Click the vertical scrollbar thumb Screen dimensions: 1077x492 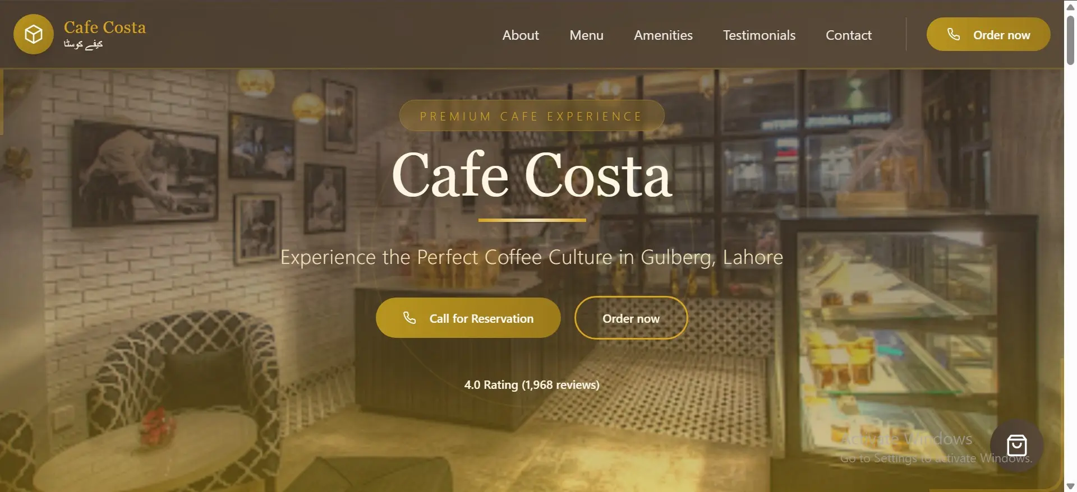point(1070,40)
